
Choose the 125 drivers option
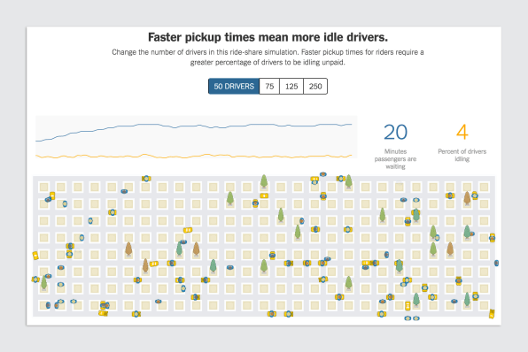coord(291,87)
